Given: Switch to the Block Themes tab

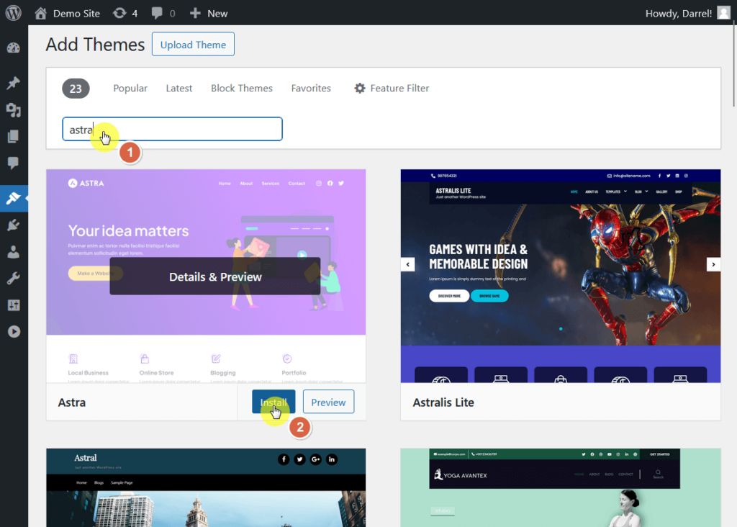Looking at the screenshot, I should pos(242,89).
